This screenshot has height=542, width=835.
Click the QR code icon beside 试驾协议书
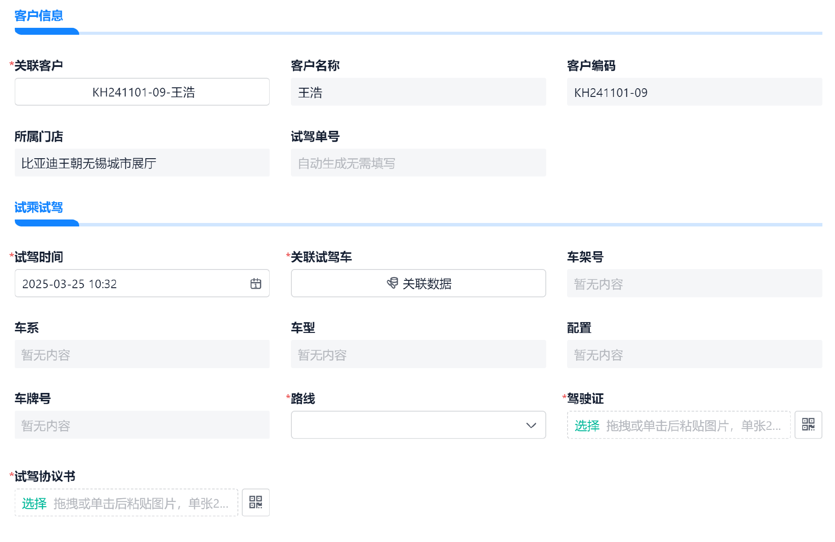[256, 502]
